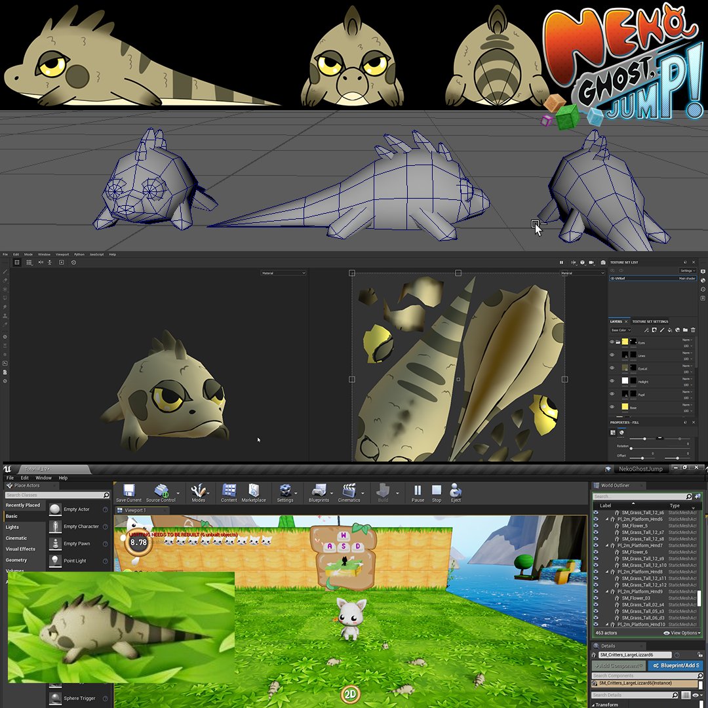The image size is (708, 708).
Task: Click the lock icon in Details panel
Action: 701,655
